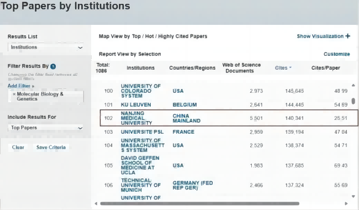
Task: Open the Nanjing Medical University link
Action: coord(136,118)
